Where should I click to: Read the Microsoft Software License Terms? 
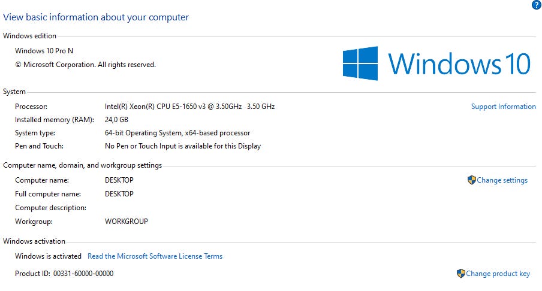[x=155, y=256]
